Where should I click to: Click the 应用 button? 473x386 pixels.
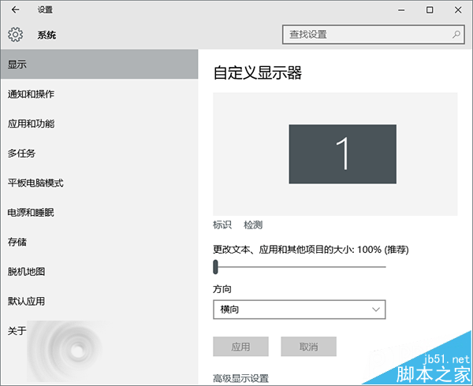click(240, 347)
